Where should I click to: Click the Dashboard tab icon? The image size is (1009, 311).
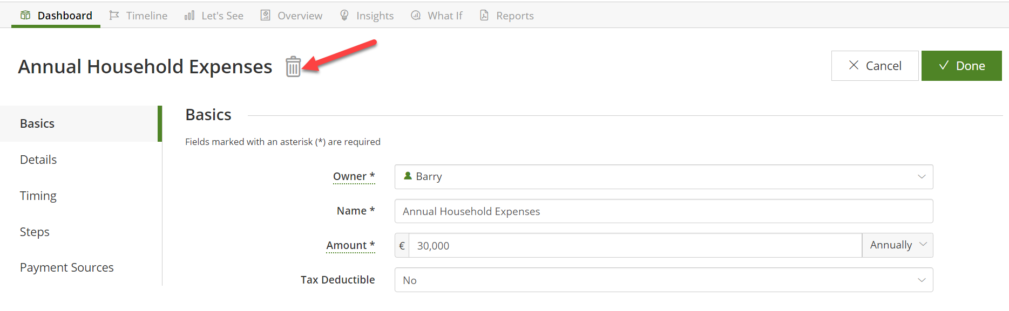click(25, 15)
